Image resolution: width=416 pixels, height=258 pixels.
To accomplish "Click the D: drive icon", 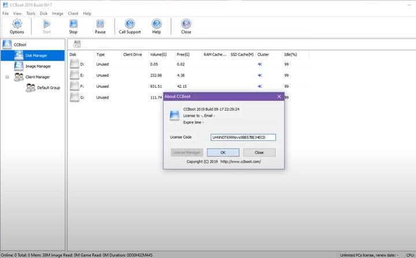I will pyautogui.click(x=75, y=64).
